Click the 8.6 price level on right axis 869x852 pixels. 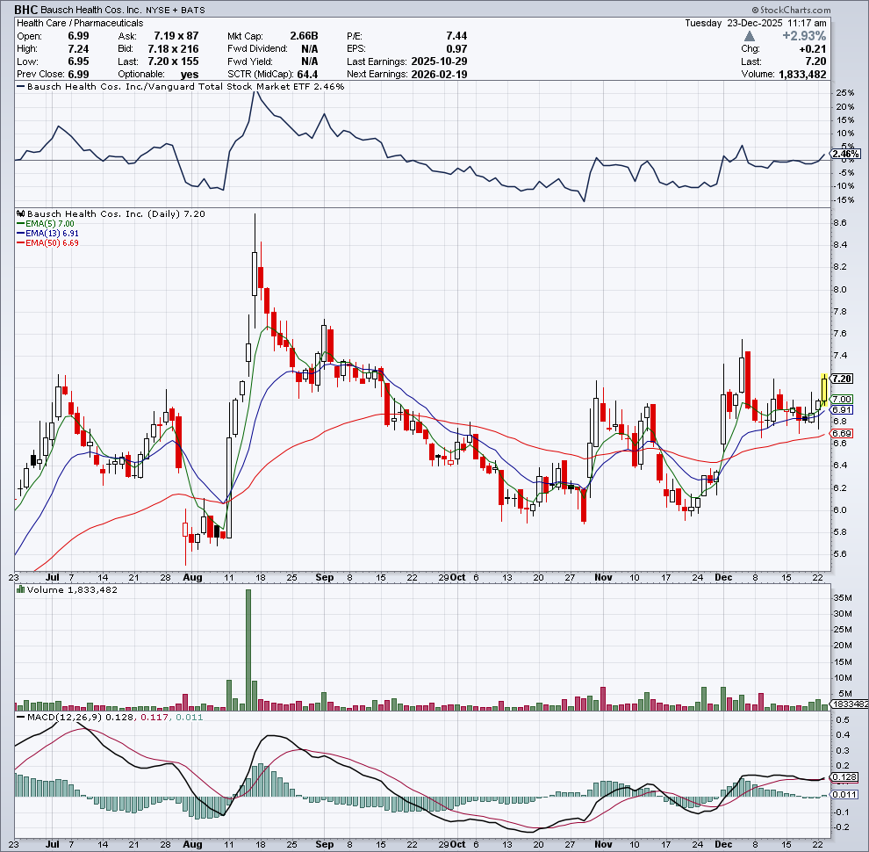pos(840,223)
